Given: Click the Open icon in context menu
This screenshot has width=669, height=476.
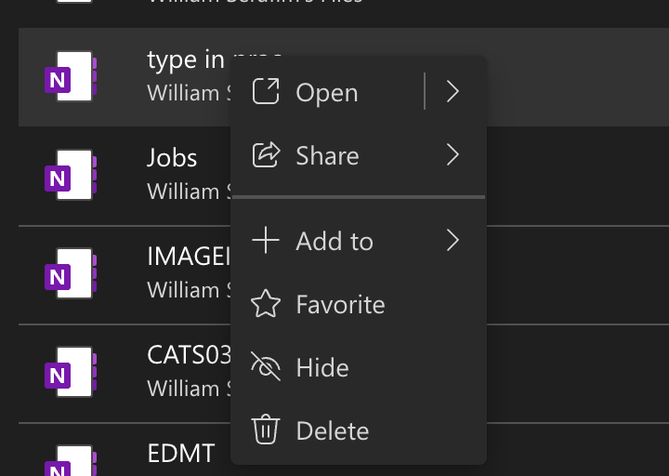Looking at the screenshot, I should (x=266, y=91).
